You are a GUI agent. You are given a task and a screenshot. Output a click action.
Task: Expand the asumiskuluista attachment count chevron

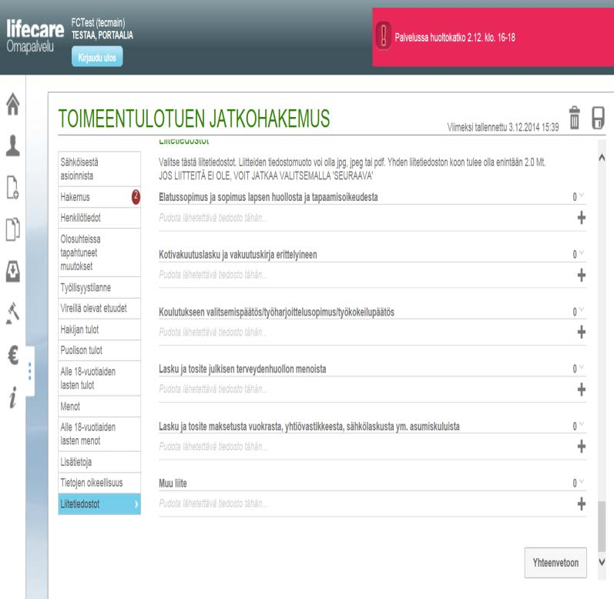582,423
